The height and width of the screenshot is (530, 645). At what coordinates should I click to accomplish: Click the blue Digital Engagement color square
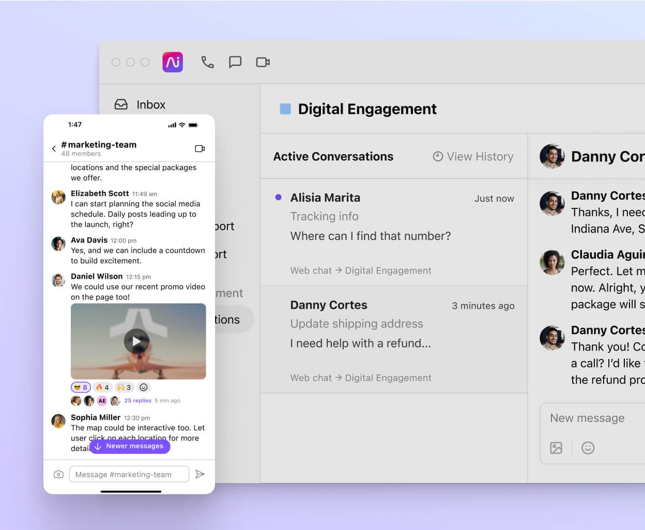(285, 109)
